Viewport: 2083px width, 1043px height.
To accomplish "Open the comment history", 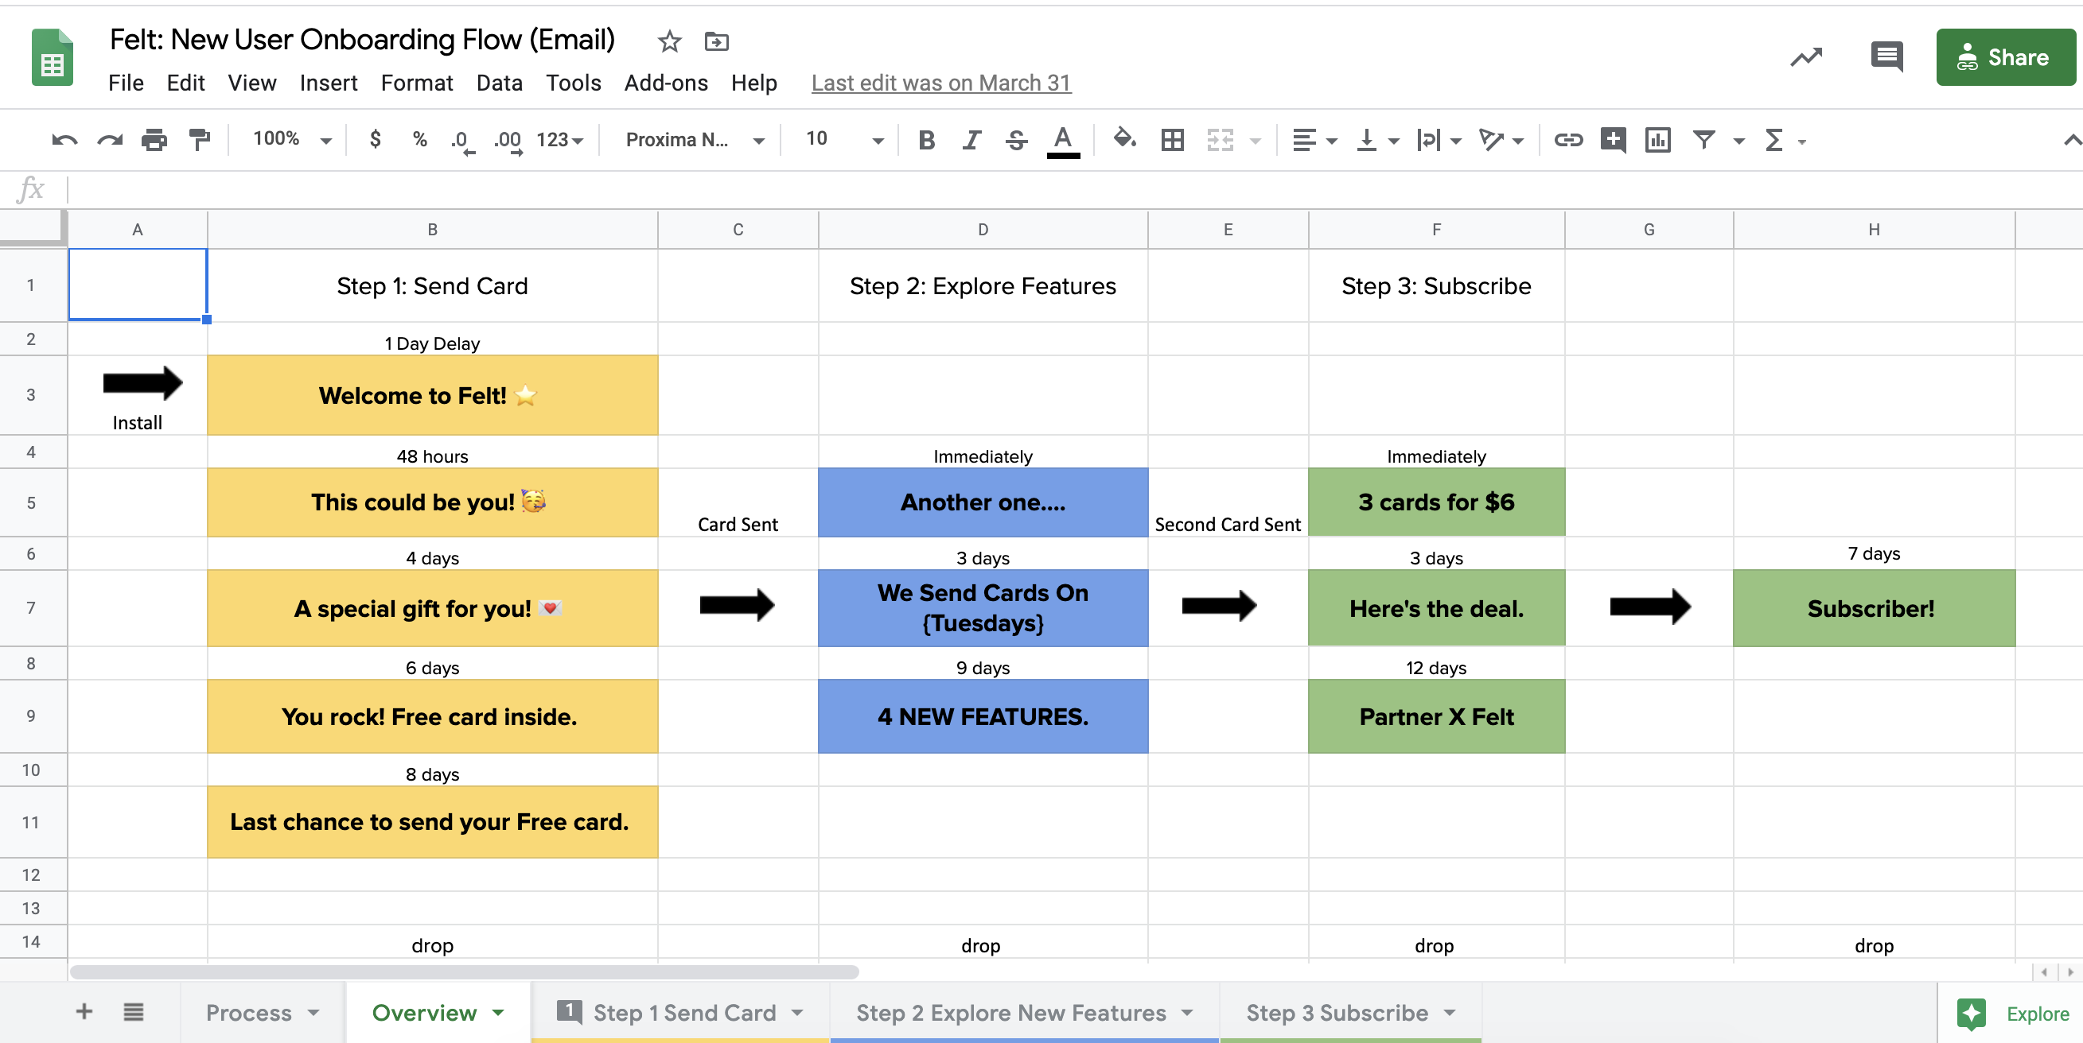I will pos(1885,56).
